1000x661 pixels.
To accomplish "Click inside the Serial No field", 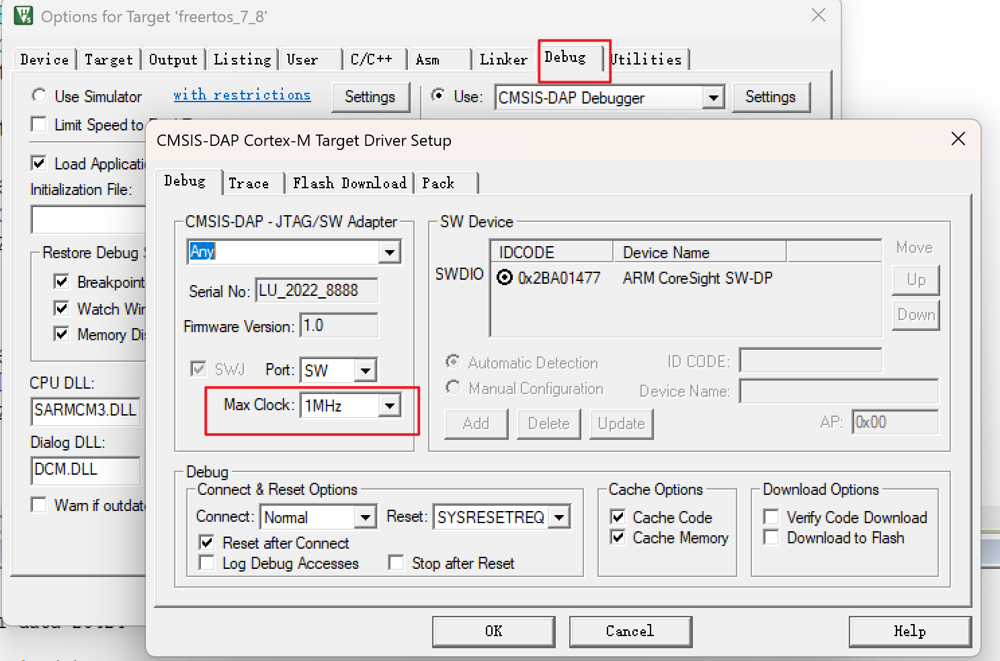I will coord(316,290).
